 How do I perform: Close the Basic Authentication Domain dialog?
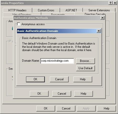(x=99, y=31)
